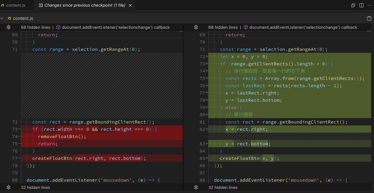Click the removed line 'createFloatBtn(rect.right, rect.bottom);'

click(x=89, y=158)
